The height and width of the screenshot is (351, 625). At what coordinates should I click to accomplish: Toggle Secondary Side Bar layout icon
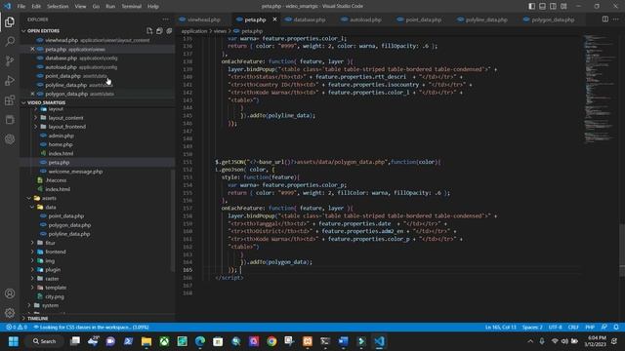tap(553, 6)
